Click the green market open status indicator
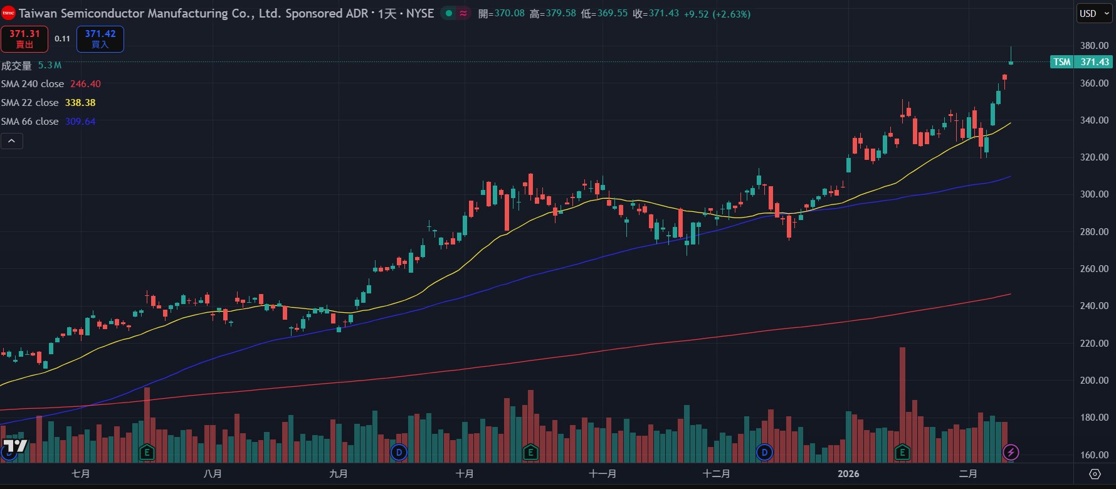Image resolution: width=1116 pixels, height=489 pixels. click(x=449, y=13)
